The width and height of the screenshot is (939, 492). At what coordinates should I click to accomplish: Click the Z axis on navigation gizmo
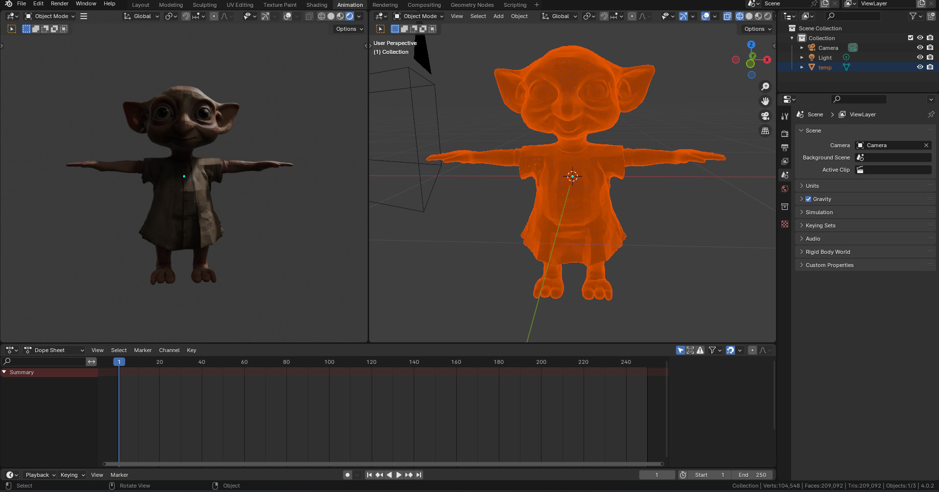751,45
